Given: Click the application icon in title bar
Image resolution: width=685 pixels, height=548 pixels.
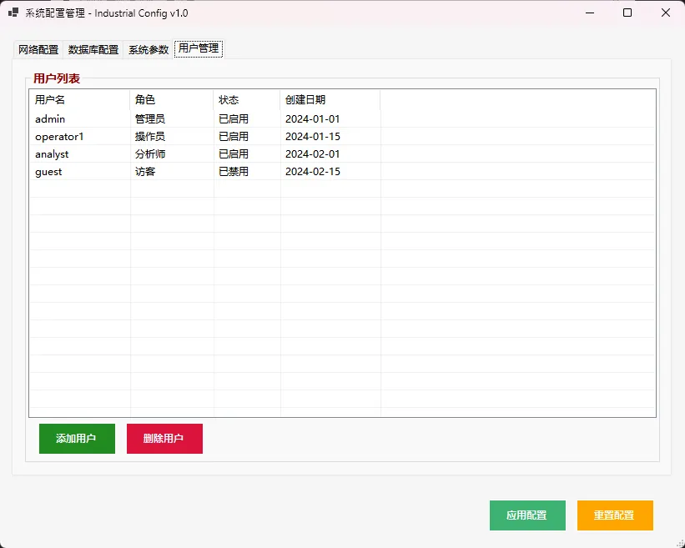Looking at the screenshot, I should coord(13,13).
